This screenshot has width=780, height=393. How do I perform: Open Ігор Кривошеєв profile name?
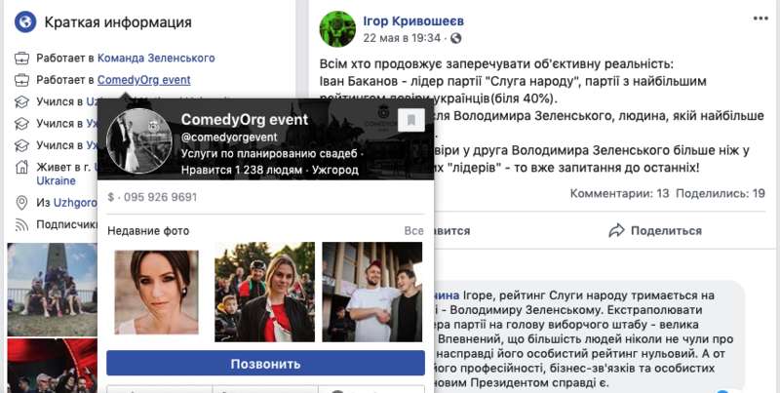click(413, 20)
